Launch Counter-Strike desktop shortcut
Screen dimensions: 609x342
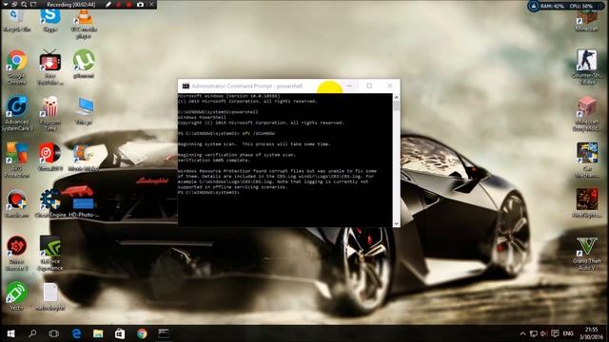pos(587,66)
